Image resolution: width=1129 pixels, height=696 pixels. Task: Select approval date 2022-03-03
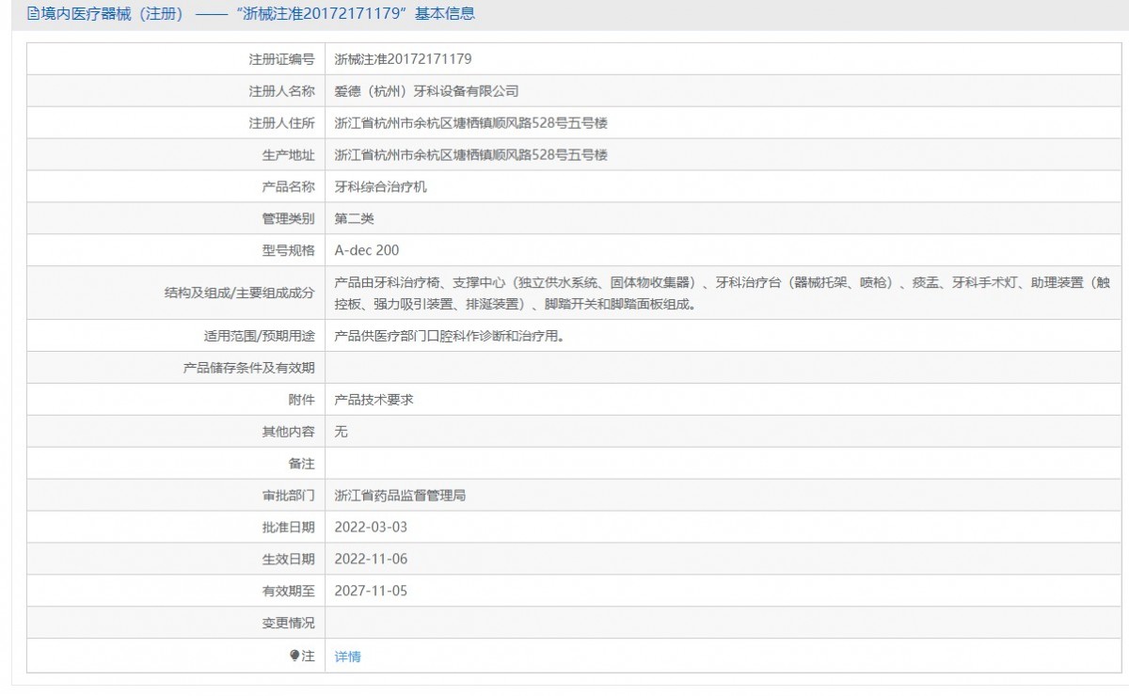click(371, 528)
